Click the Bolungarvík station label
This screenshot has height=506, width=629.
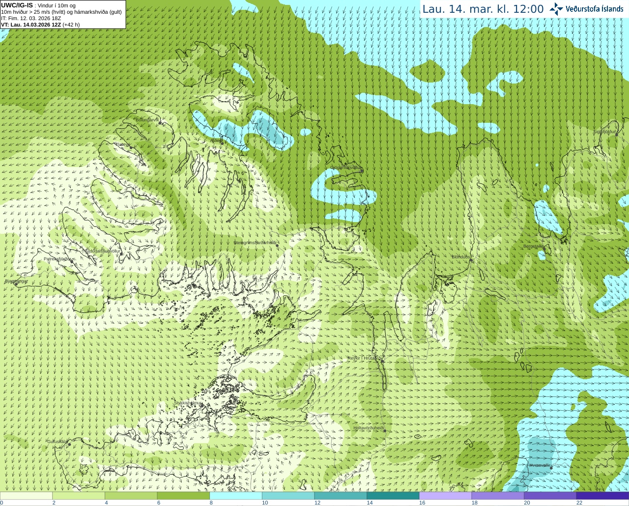tap(147, 120)
